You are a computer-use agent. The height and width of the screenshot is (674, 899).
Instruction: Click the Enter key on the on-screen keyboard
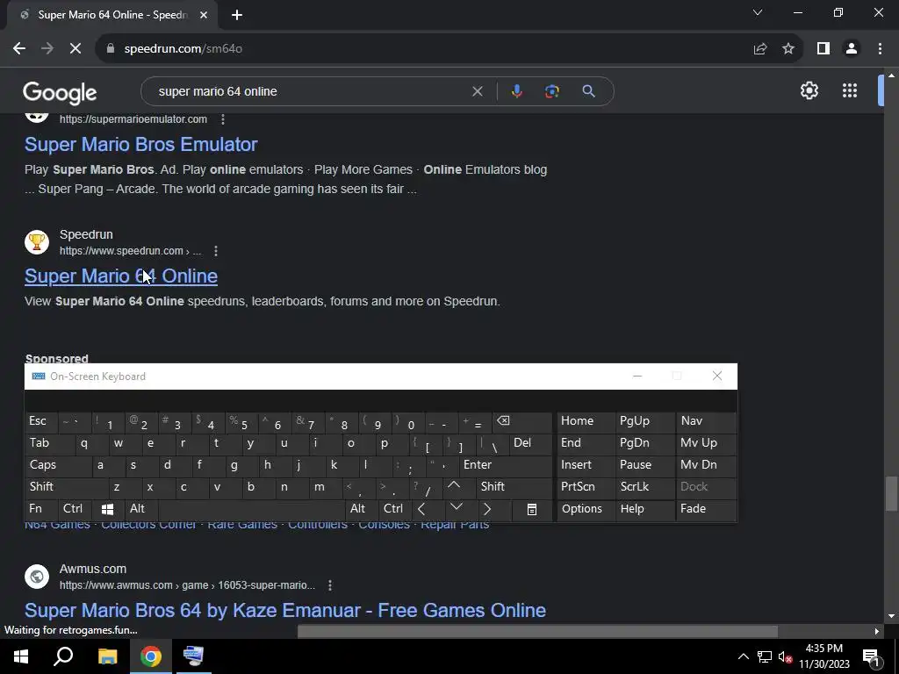click(505, 465)
